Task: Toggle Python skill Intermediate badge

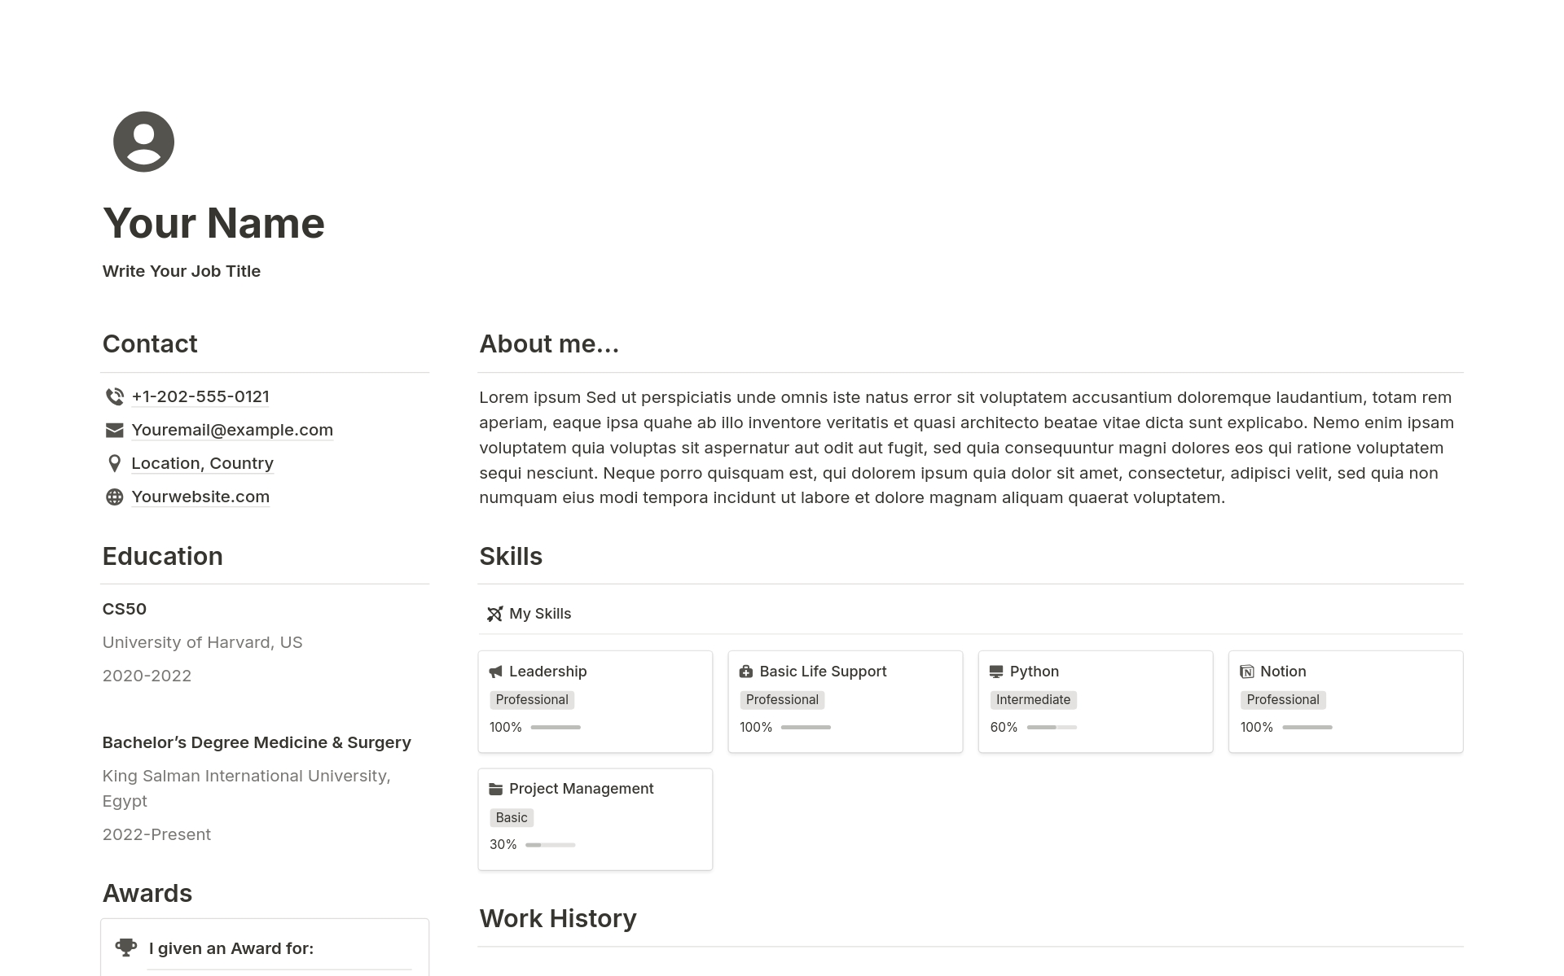Action: pyautogui.click(x=1033, y=699)
